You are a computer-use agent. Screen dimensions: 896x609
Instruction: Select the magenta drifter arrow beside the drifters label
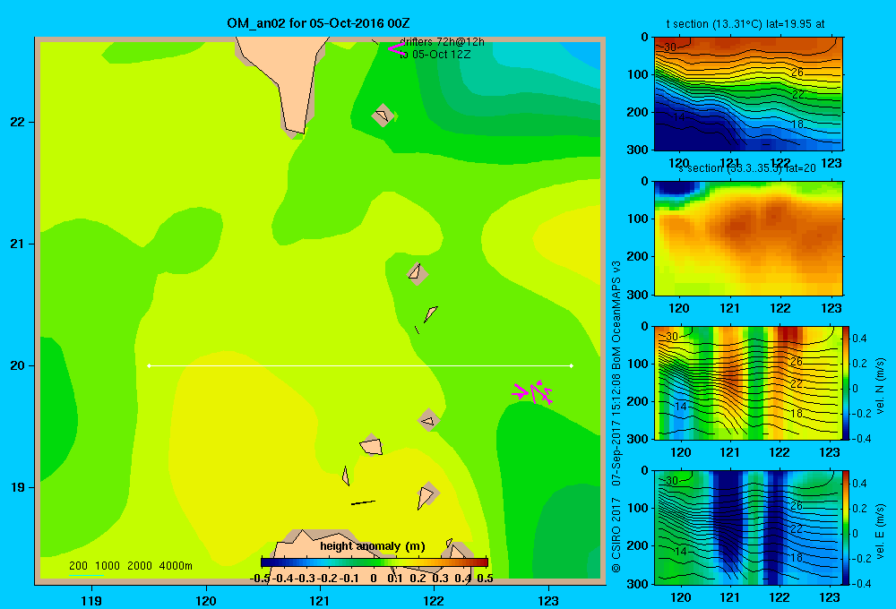[x=396, y=48]
